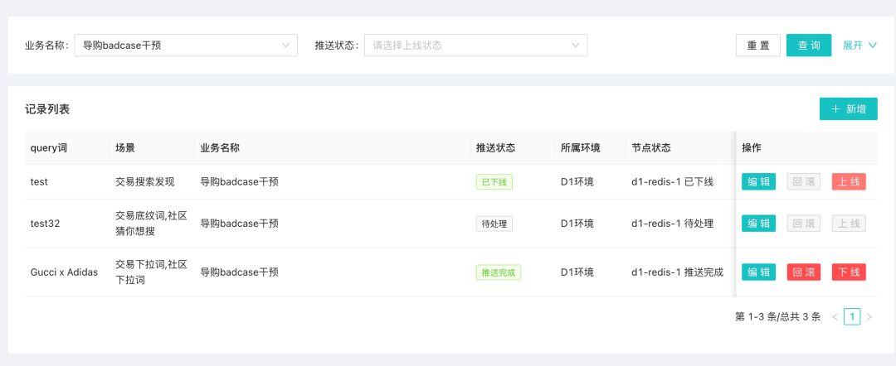Click the 已下线 status tag
The height and width of the screenshot is (366, 896).
494,182
